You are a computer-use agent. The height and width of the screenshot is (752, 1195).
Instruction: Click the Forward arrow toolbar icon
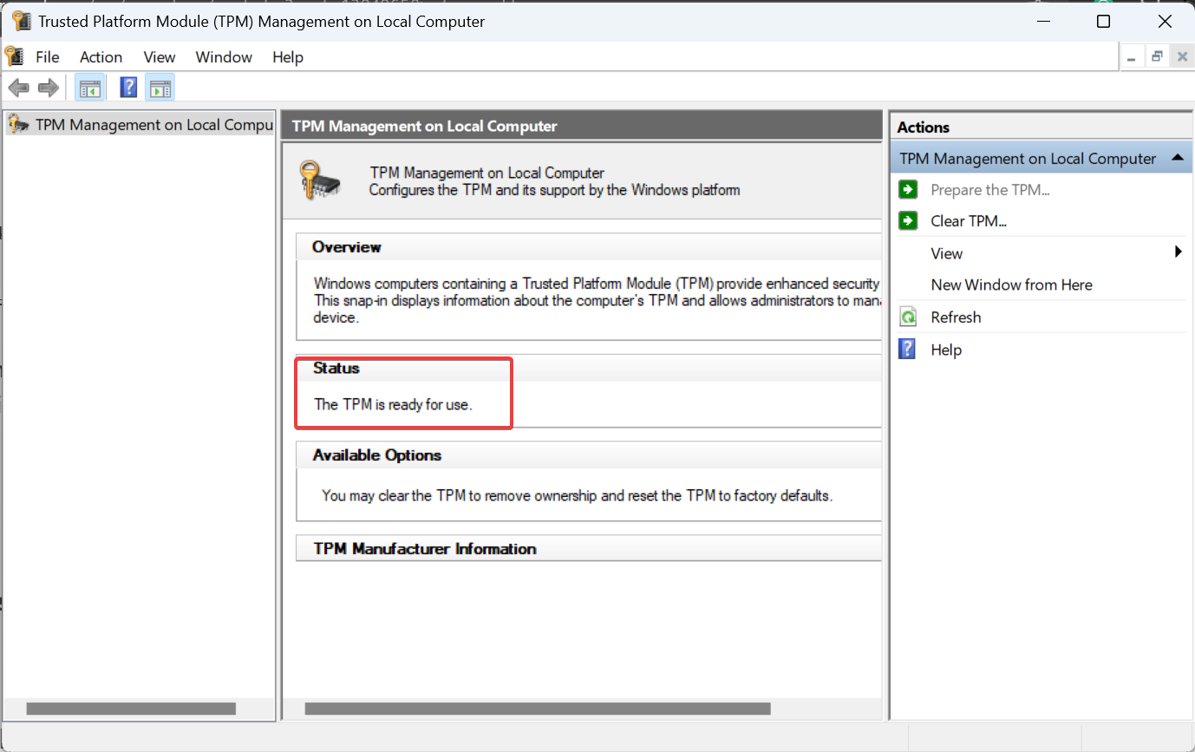click(x=49, y=88)
